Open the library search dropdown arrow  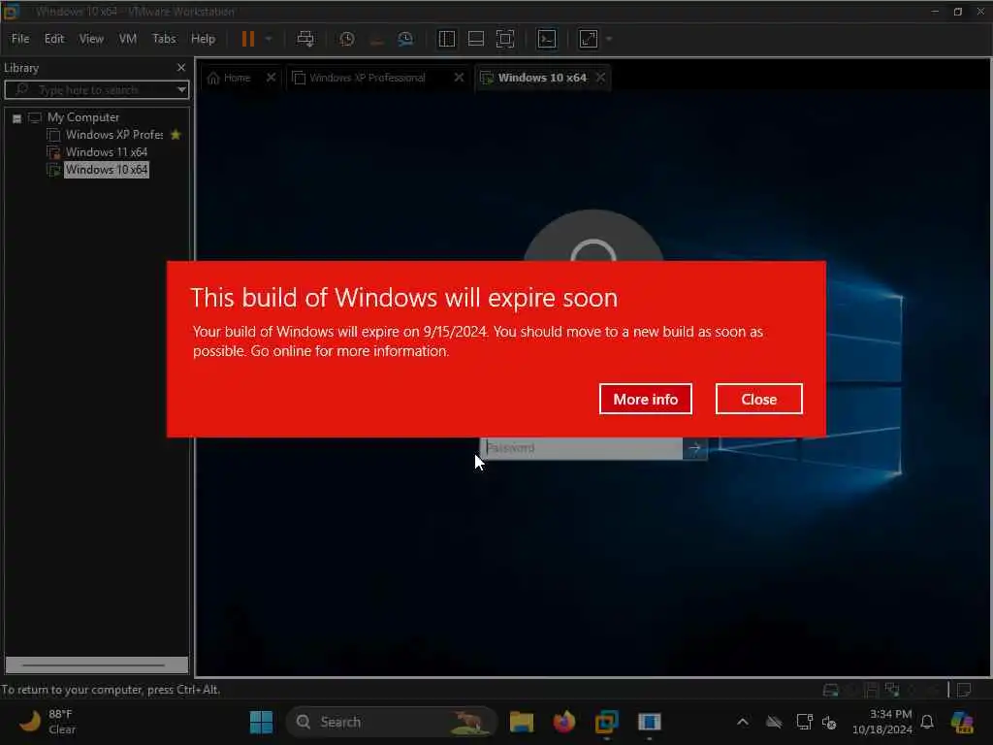(181, 90)
